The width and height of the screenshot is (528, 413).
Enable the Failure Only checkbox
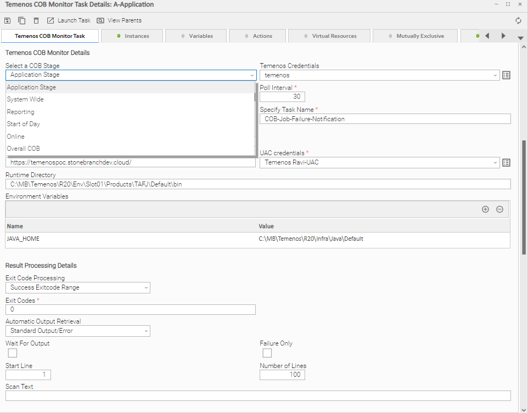(x=267, y=353)
